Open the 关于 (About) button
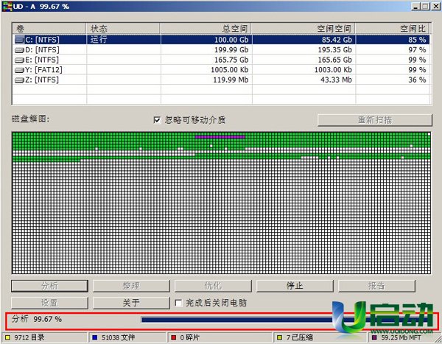The image size is (442, 344). pyautogui.click(x=131, y=303)
